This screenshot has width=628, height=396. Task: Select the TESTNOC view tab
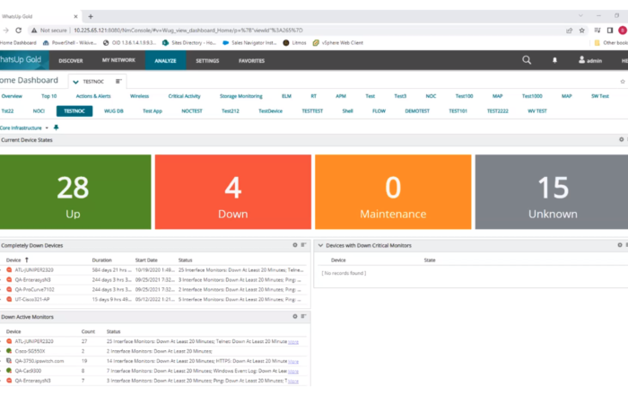coord(74,111)
